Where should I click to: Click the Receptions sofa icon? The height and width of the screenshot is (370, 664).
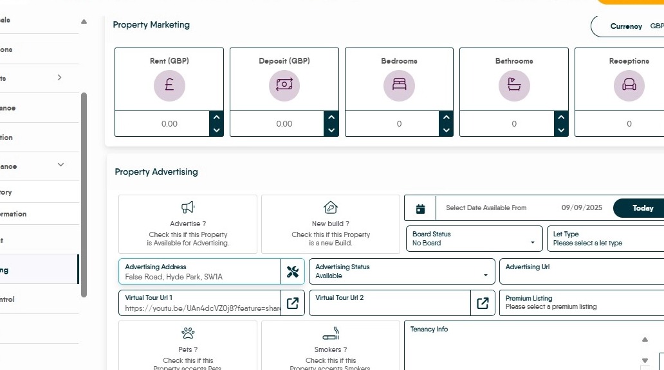[x=629, y=85]
